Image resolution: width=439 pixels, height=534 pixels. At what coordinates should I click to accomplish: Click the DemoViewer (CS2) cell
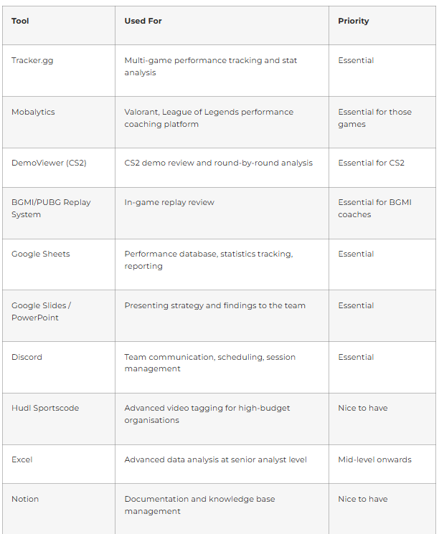click(x=59, y=168)
